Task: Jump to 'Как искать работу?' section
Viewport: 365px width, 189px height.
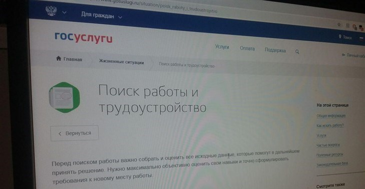Action: point(330,126)
